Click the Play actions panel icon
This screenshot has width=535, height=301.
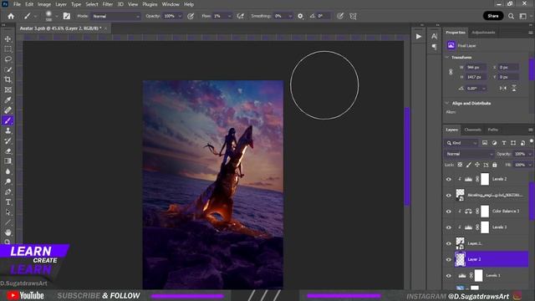click(x=419, y=37)
